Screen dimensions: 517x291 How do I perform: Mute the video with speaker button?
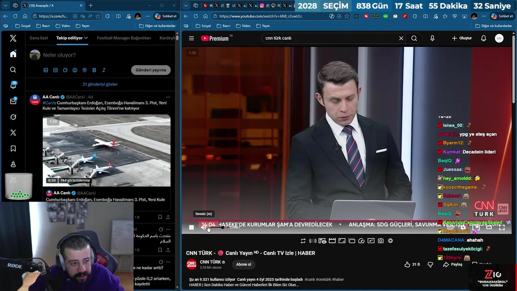pyautogui.click(x=204, y=227)
